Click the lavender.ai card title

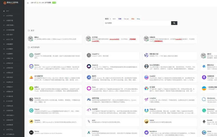pyautogui.click(x=153, y=131)
